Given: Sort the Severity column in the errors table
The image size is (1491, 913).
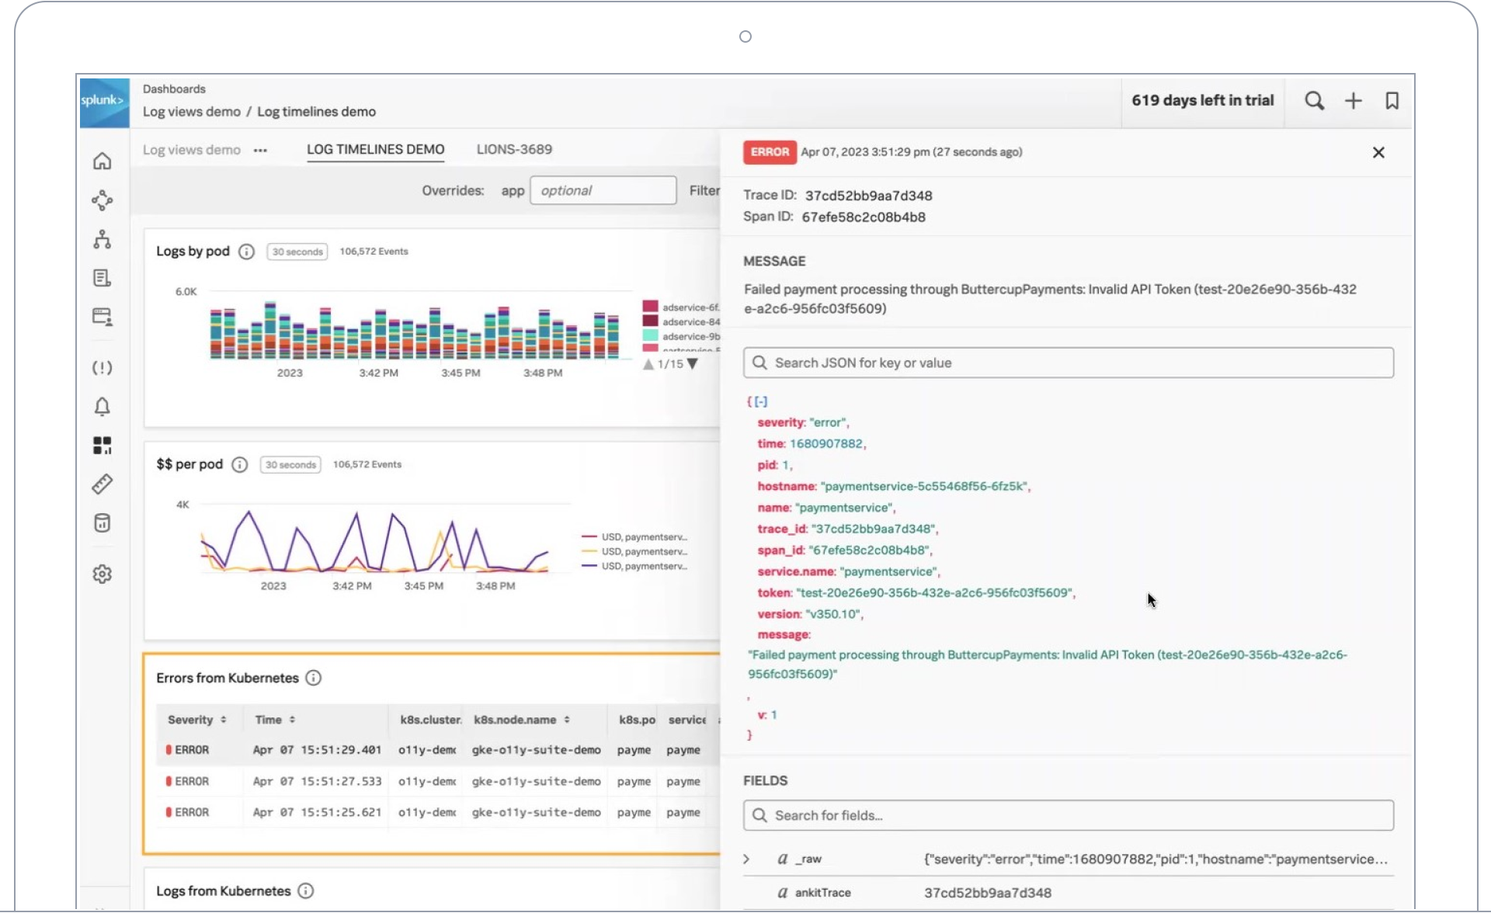Looking at the screenshot, I should [224, 720].
